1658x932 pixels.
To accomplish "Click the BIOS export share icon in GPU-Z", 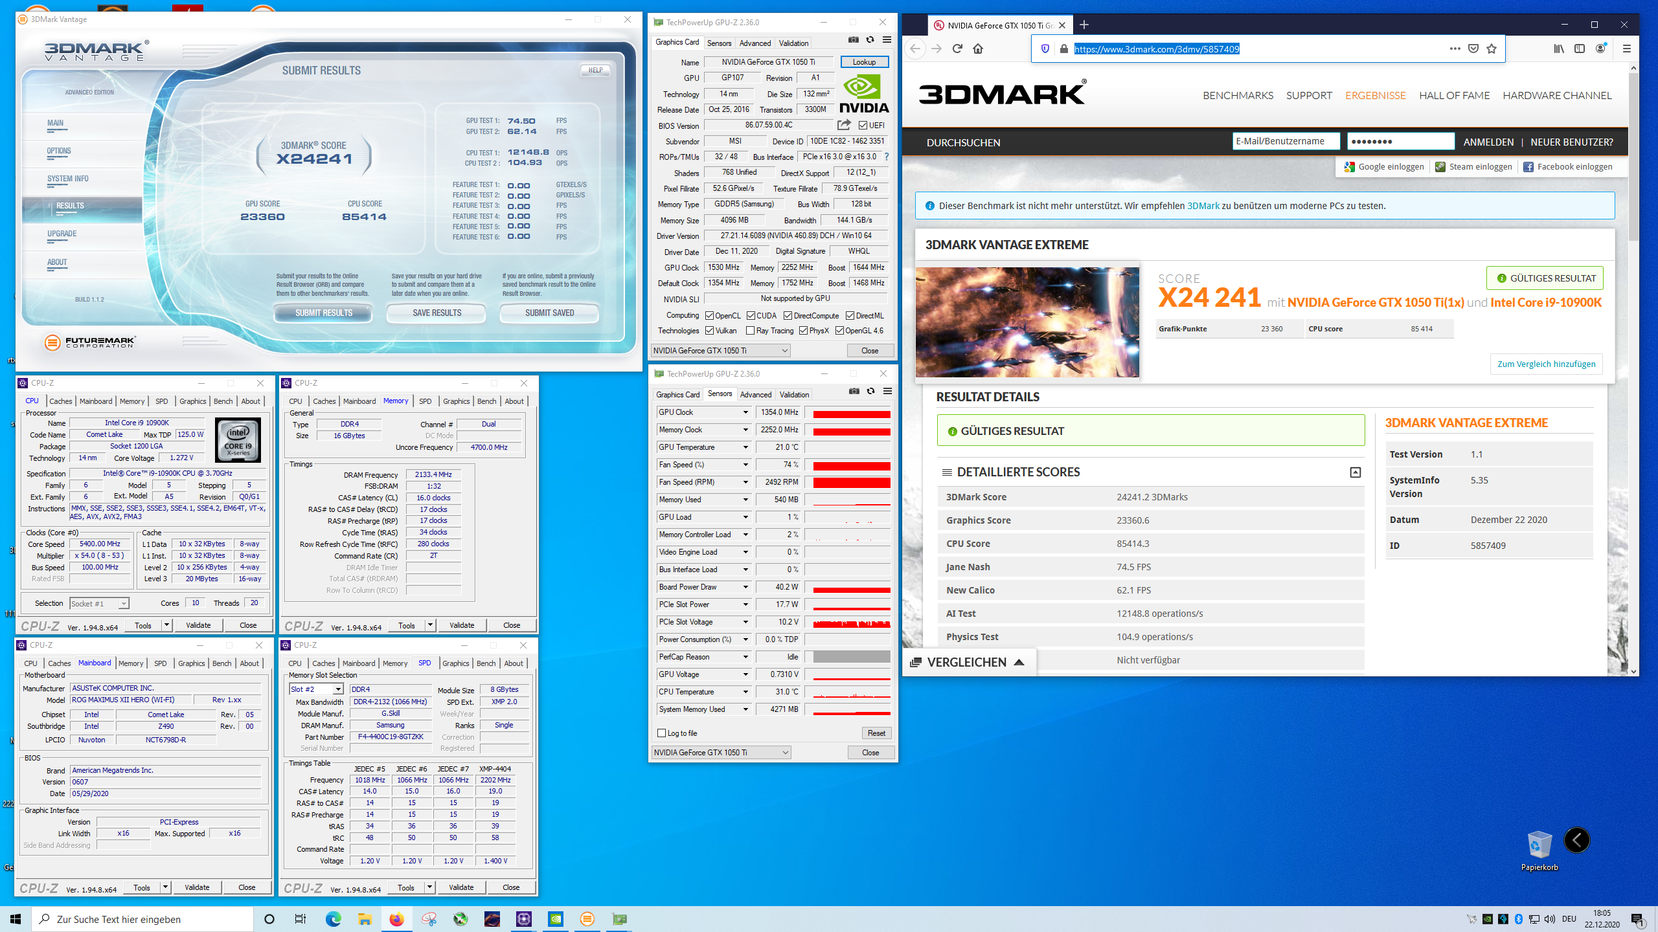I will tap(844, 125).
